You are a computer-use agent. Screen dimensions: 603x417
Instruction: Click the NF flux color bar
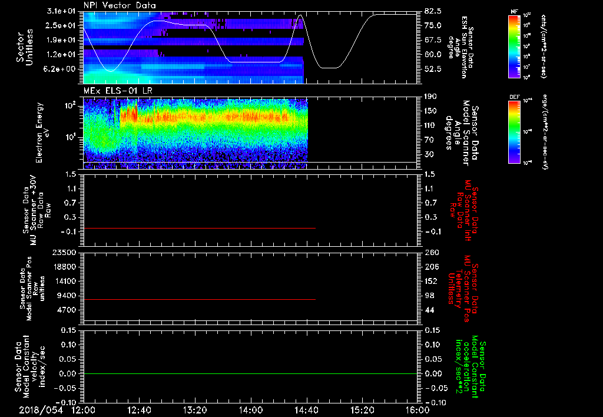(x=514, y=47)
